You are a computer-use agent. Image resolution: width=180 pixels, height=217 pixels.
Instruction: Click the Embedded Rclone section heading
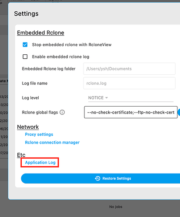[x=40, y=33]
